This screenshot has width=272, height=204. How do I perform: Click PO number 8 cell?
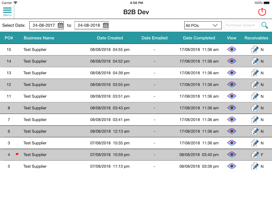point(9,108)
